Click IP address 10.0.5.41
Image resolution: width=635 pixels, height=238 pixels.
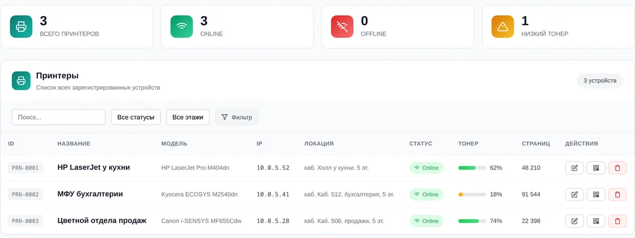point(273,195)
